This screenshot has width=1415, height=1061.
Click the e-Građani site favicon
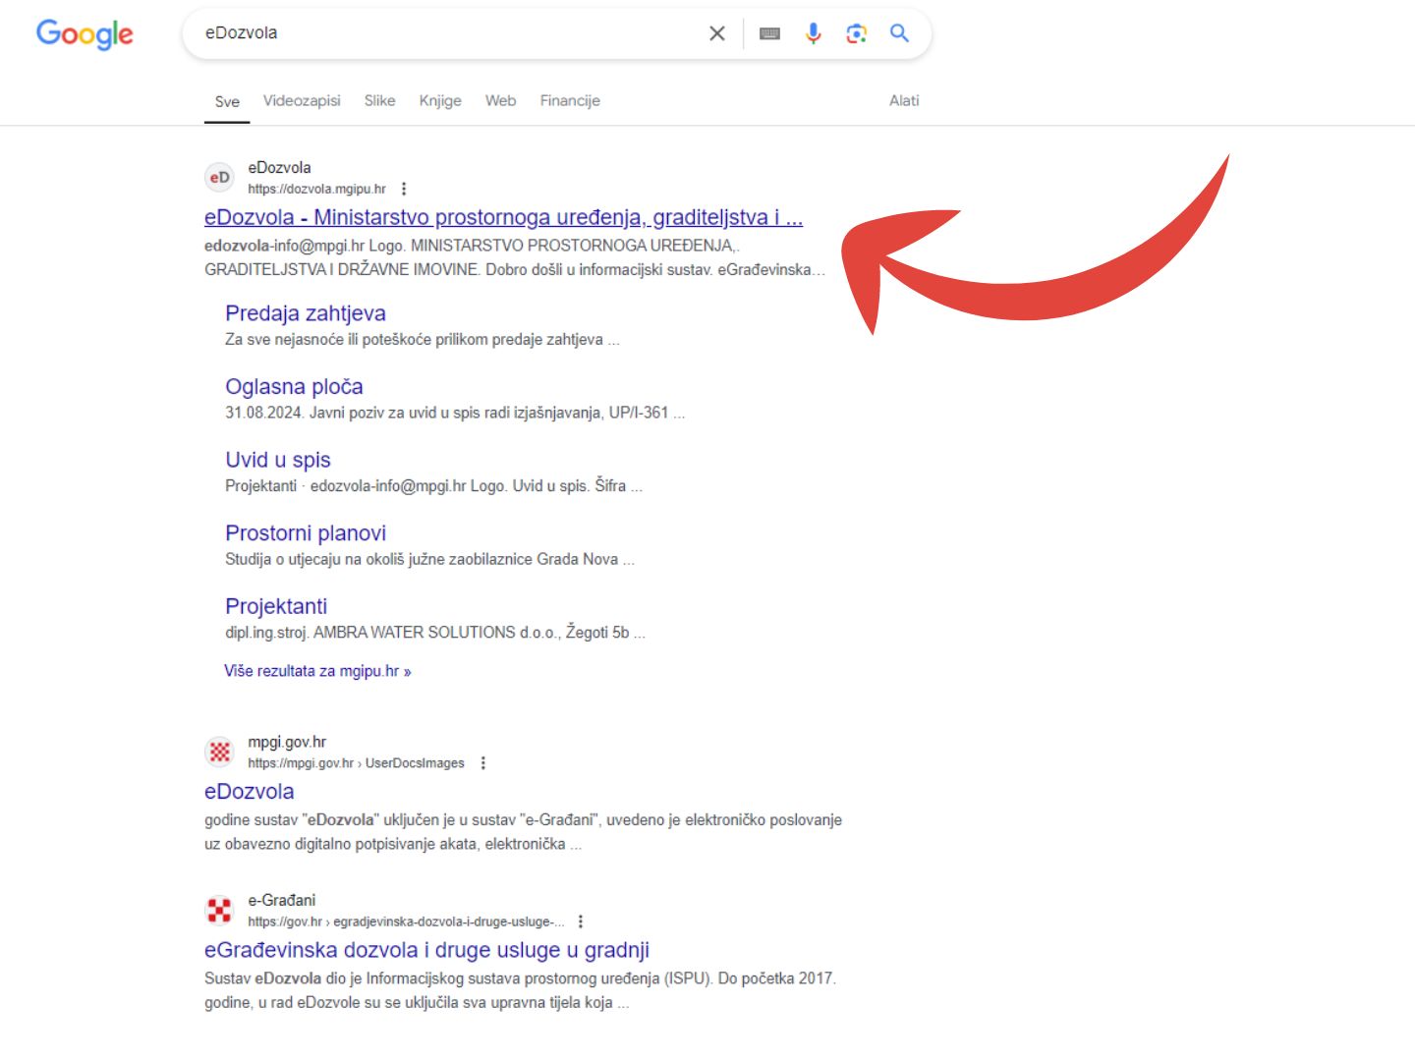coord(220,911)
